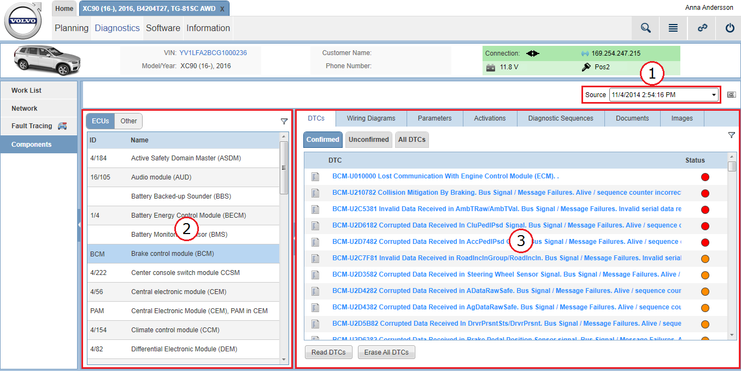Show Confirmed DTCs only
Viewport: 741px width, 371px height.
pyautogui.click(x=323, y=140)
